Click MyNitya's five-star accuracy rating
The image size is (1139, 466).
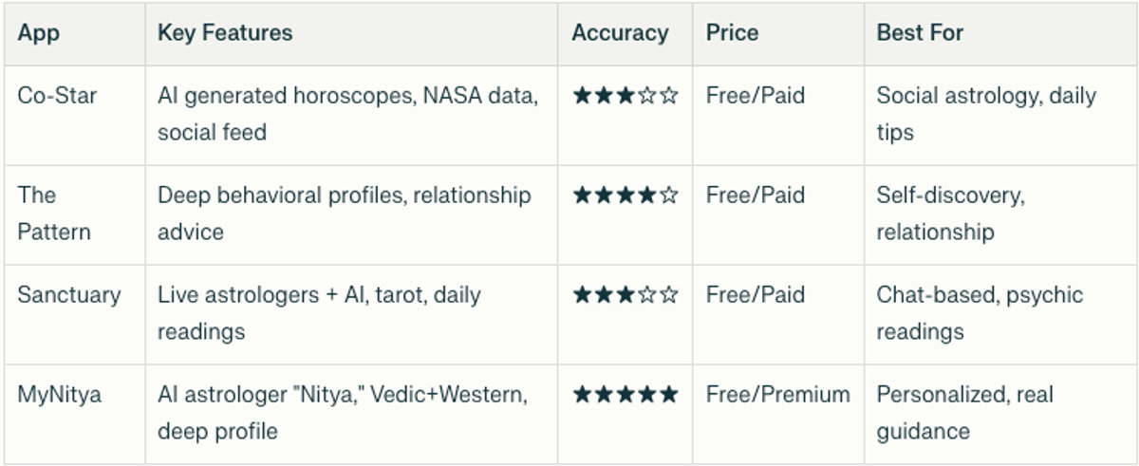tap(626, 395)
